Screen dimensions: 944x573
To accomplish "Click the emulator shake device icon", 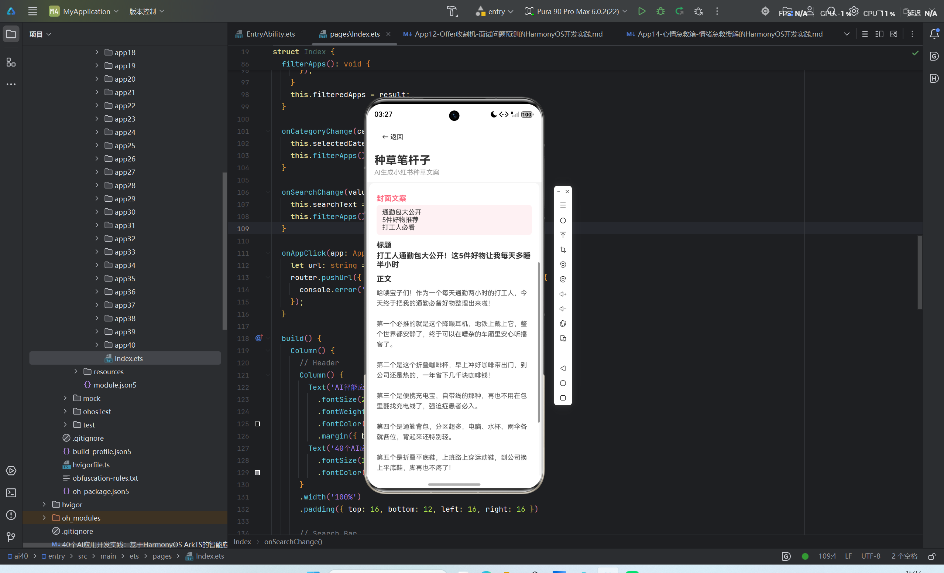I will pos(563,324).
